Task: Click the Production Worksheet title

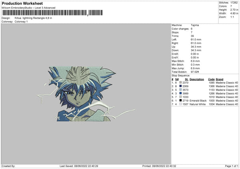Action: (x=22, y=3)
